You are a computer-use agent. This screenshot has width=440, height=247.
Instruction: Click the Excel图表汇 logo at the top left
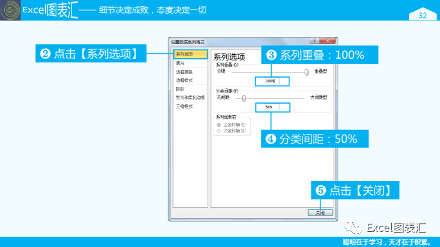pyautogui.click(x=10, y=10)
